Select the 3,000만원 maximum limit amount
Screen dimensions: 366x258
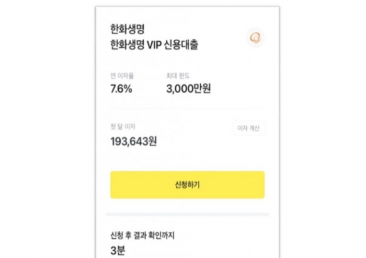[x=188, y=89]
